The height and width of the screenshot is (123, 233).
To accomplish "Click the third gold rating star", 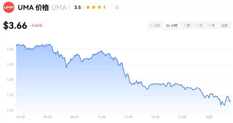I will [99, 7].
